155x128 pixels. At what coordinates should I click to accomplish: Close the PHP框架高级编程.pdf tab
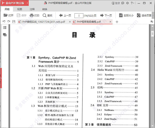pyautogui.click(x=110, y=22)
